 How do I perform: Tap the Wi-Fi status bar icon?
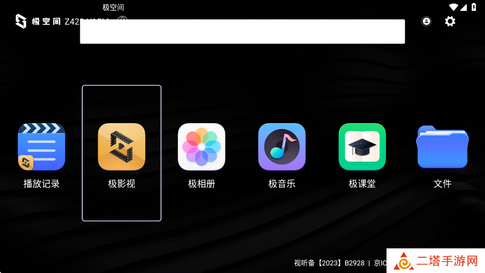point(453,7)
